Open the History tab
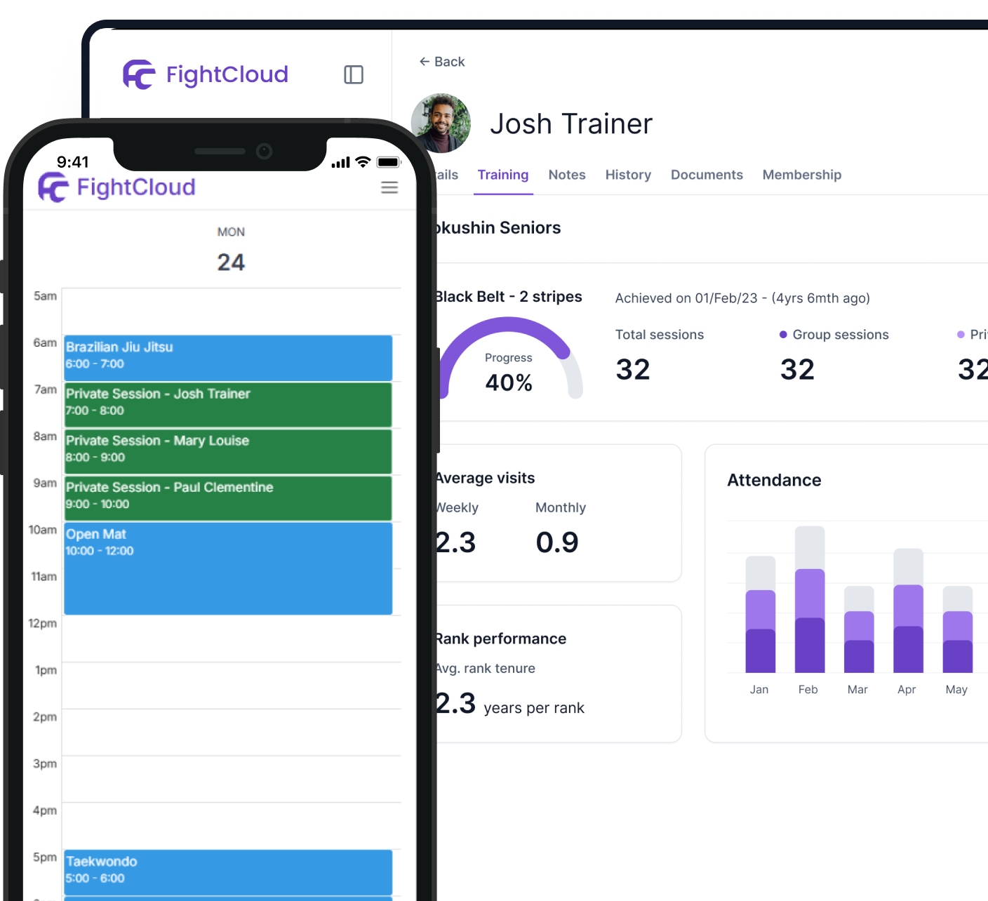Screen dimensions: 988x901 (628, 175)
